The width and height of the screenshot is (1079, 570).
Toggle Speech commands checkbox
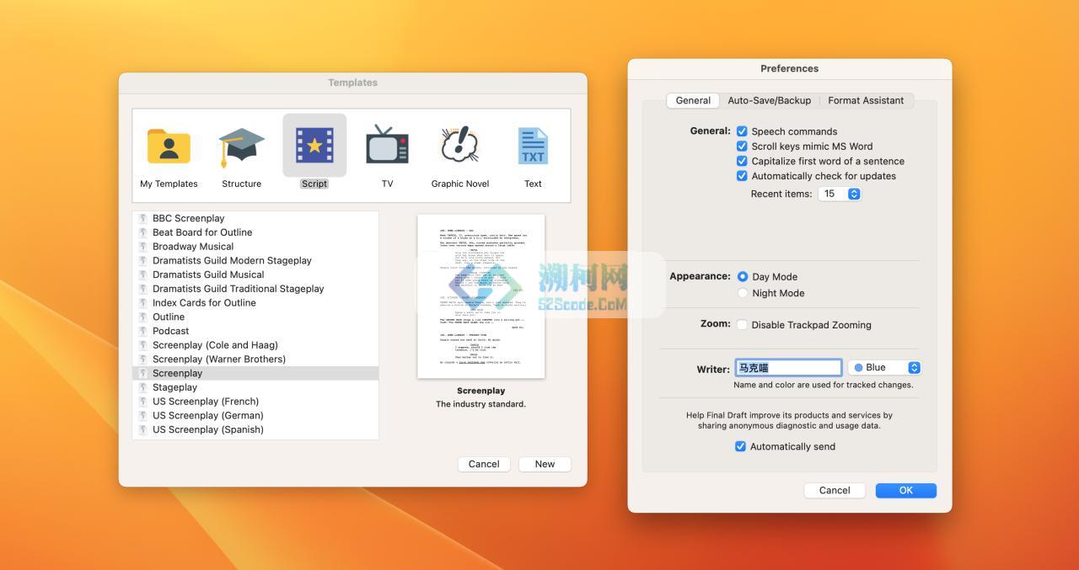pyautogui.click(x=742, y=131)
